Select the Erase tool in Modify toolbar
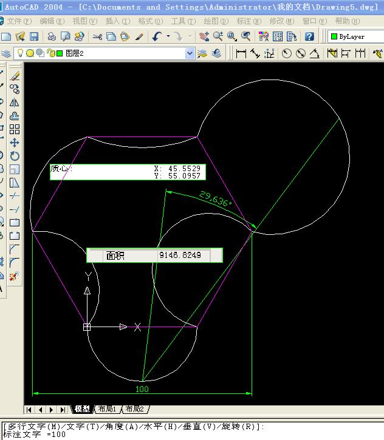384x440 pixels. 15,76
